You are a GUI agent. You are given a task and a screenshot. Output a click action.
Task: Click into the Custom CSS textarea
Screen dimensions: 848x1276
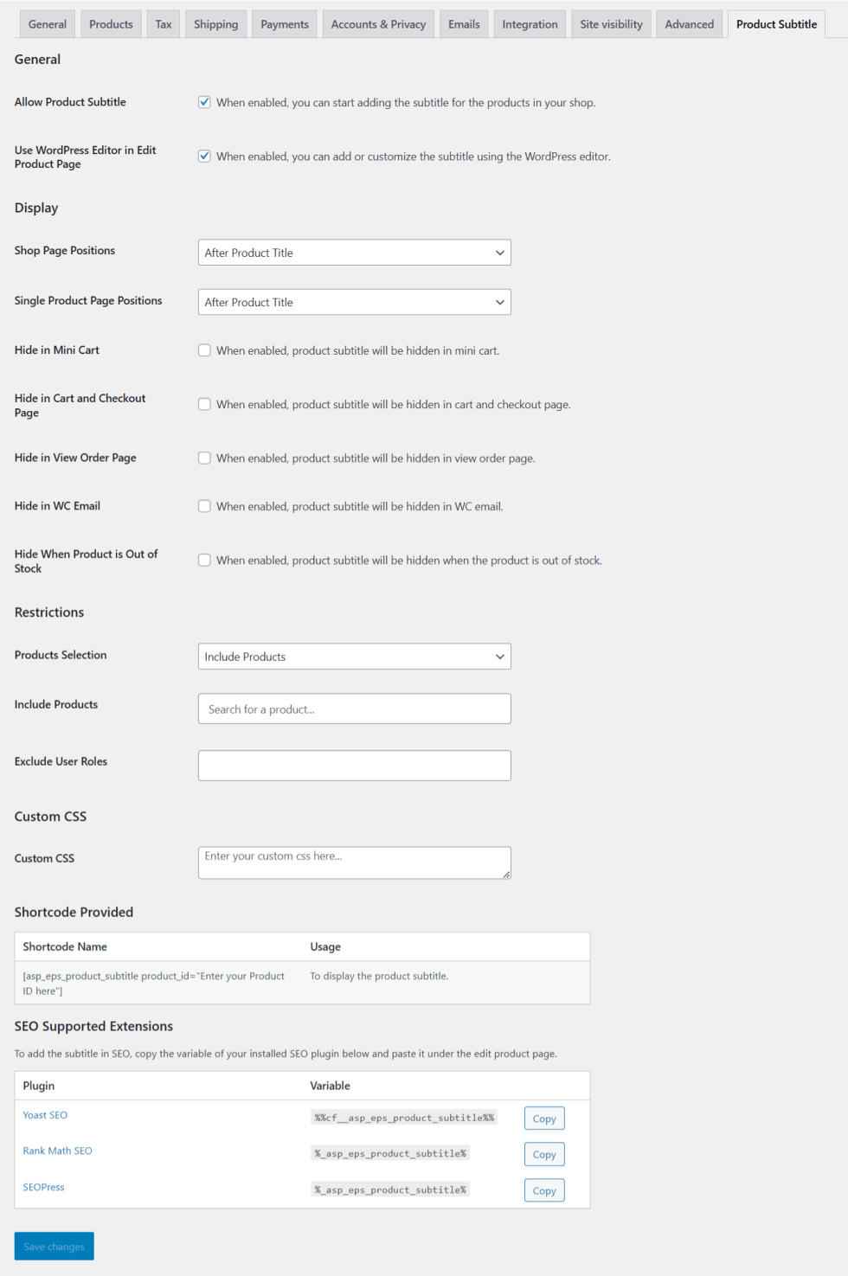(x=354, y=862)
